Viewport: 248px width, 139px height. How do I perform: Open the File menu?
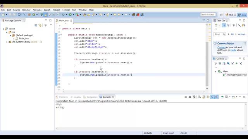[x=3, y=10]
